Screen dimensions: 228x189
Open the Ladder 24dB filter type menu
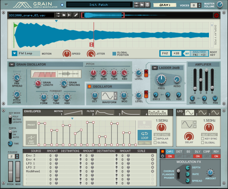[154, 68]
